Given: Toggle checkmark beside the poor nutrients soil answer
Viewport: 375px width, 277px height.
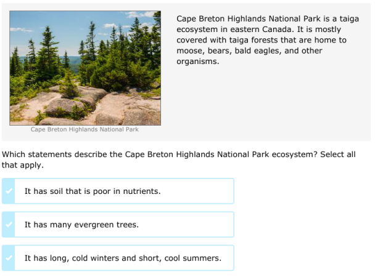Looking at the screenshot, I should pos(9,191).
